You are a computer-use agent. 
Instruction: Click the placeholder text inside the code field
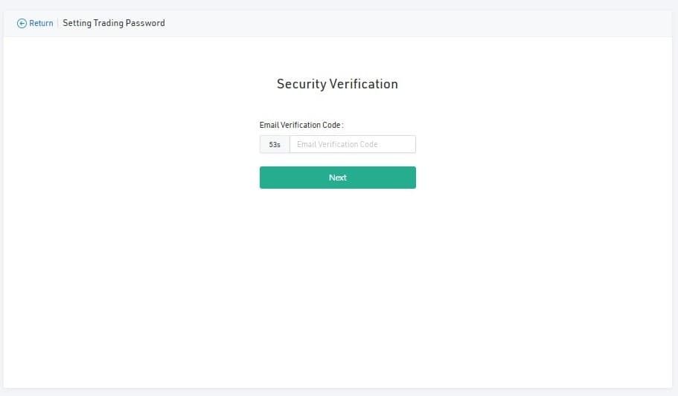(337, 144)
